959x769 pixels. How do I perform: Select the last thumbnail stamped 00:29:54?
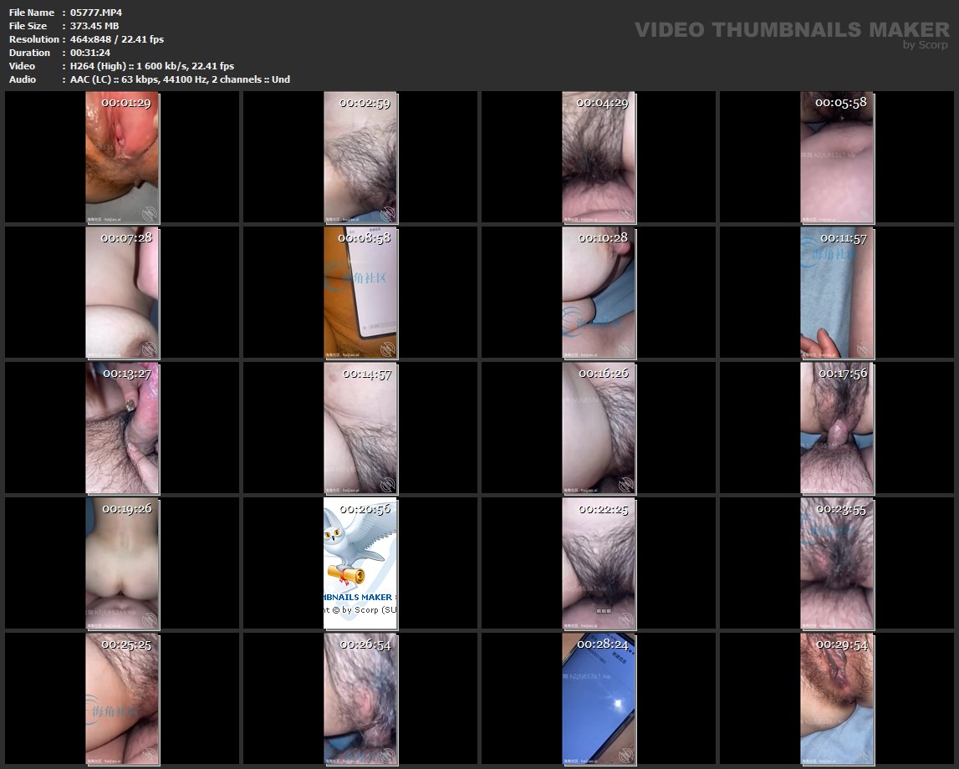point(837,699)
